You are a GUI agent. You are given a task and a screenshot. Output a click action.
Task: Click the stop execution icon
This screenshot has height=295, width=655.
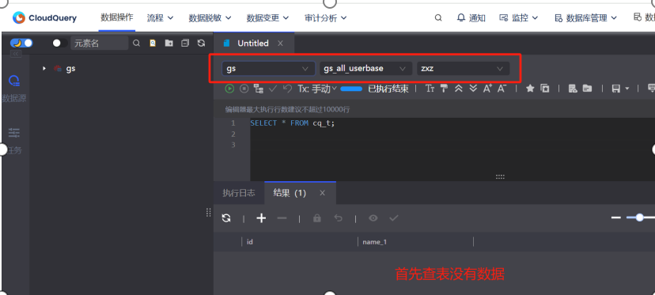(244, 89)
